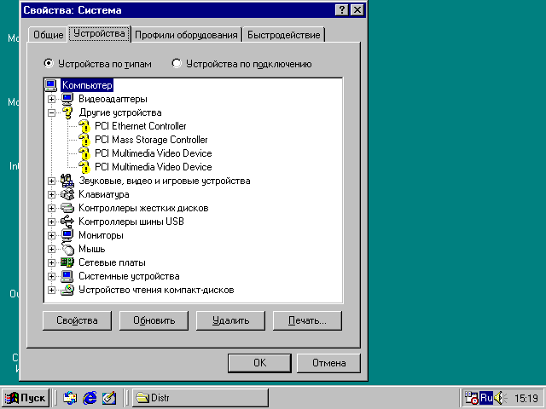546x409 pixels.
Task: Expand the Сетевые платы branch
Action: [51, 262]
